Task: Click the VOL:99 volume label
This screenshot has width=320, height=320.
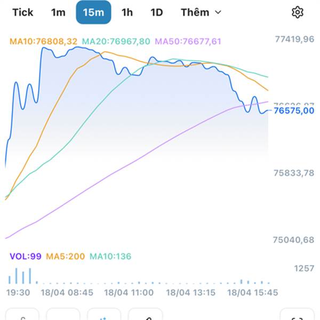Action: pos(25,257)
